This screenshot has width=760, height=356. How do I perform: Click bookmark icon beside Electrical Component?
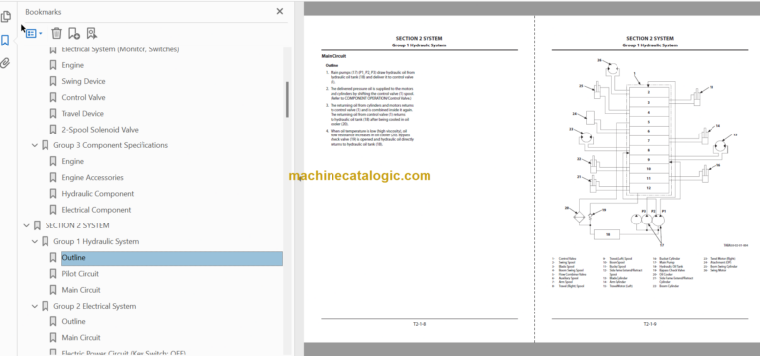click(53, 210)
